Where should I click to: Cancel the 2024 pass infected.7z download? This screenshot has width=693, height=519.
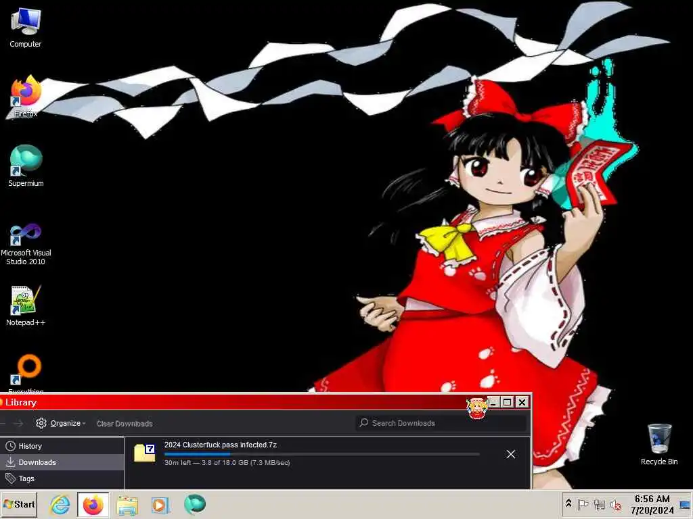(x=511, y=454)
